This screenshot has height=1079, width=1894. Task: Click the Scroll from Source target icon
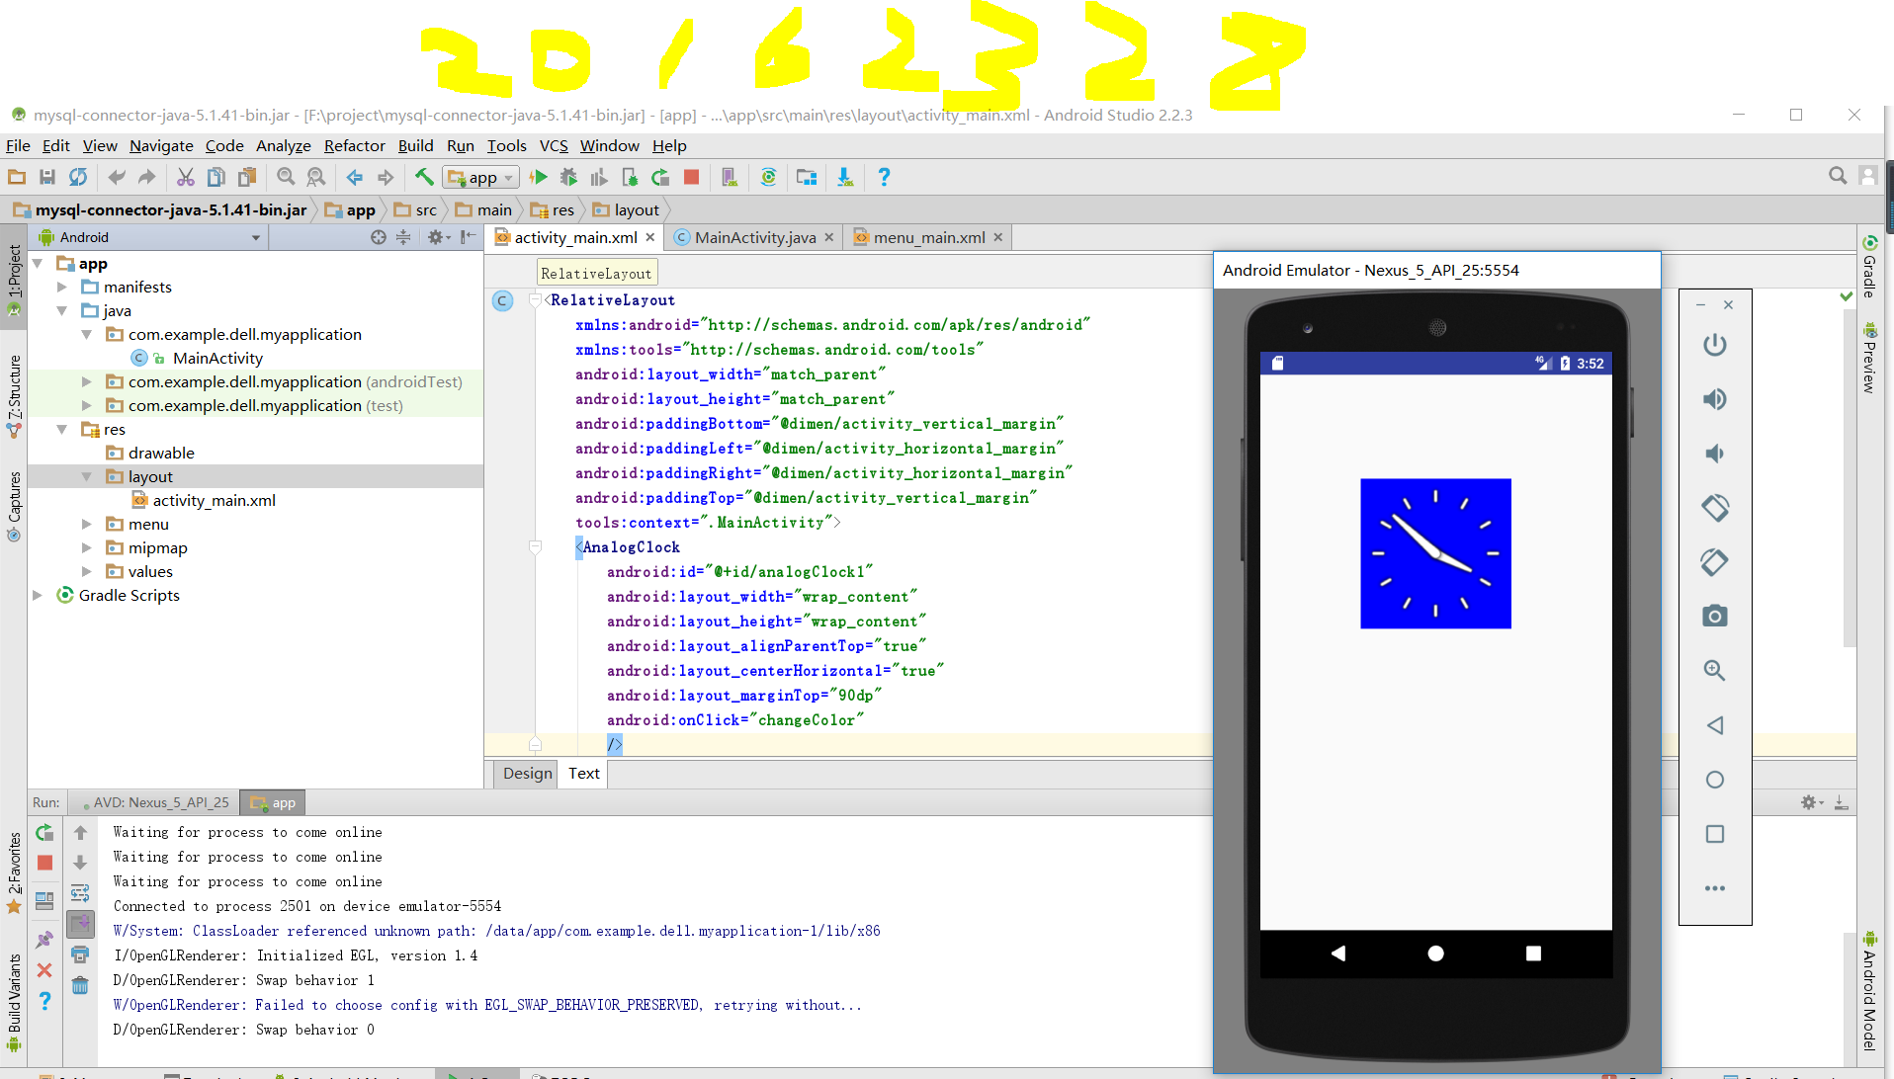coord(378,237)
